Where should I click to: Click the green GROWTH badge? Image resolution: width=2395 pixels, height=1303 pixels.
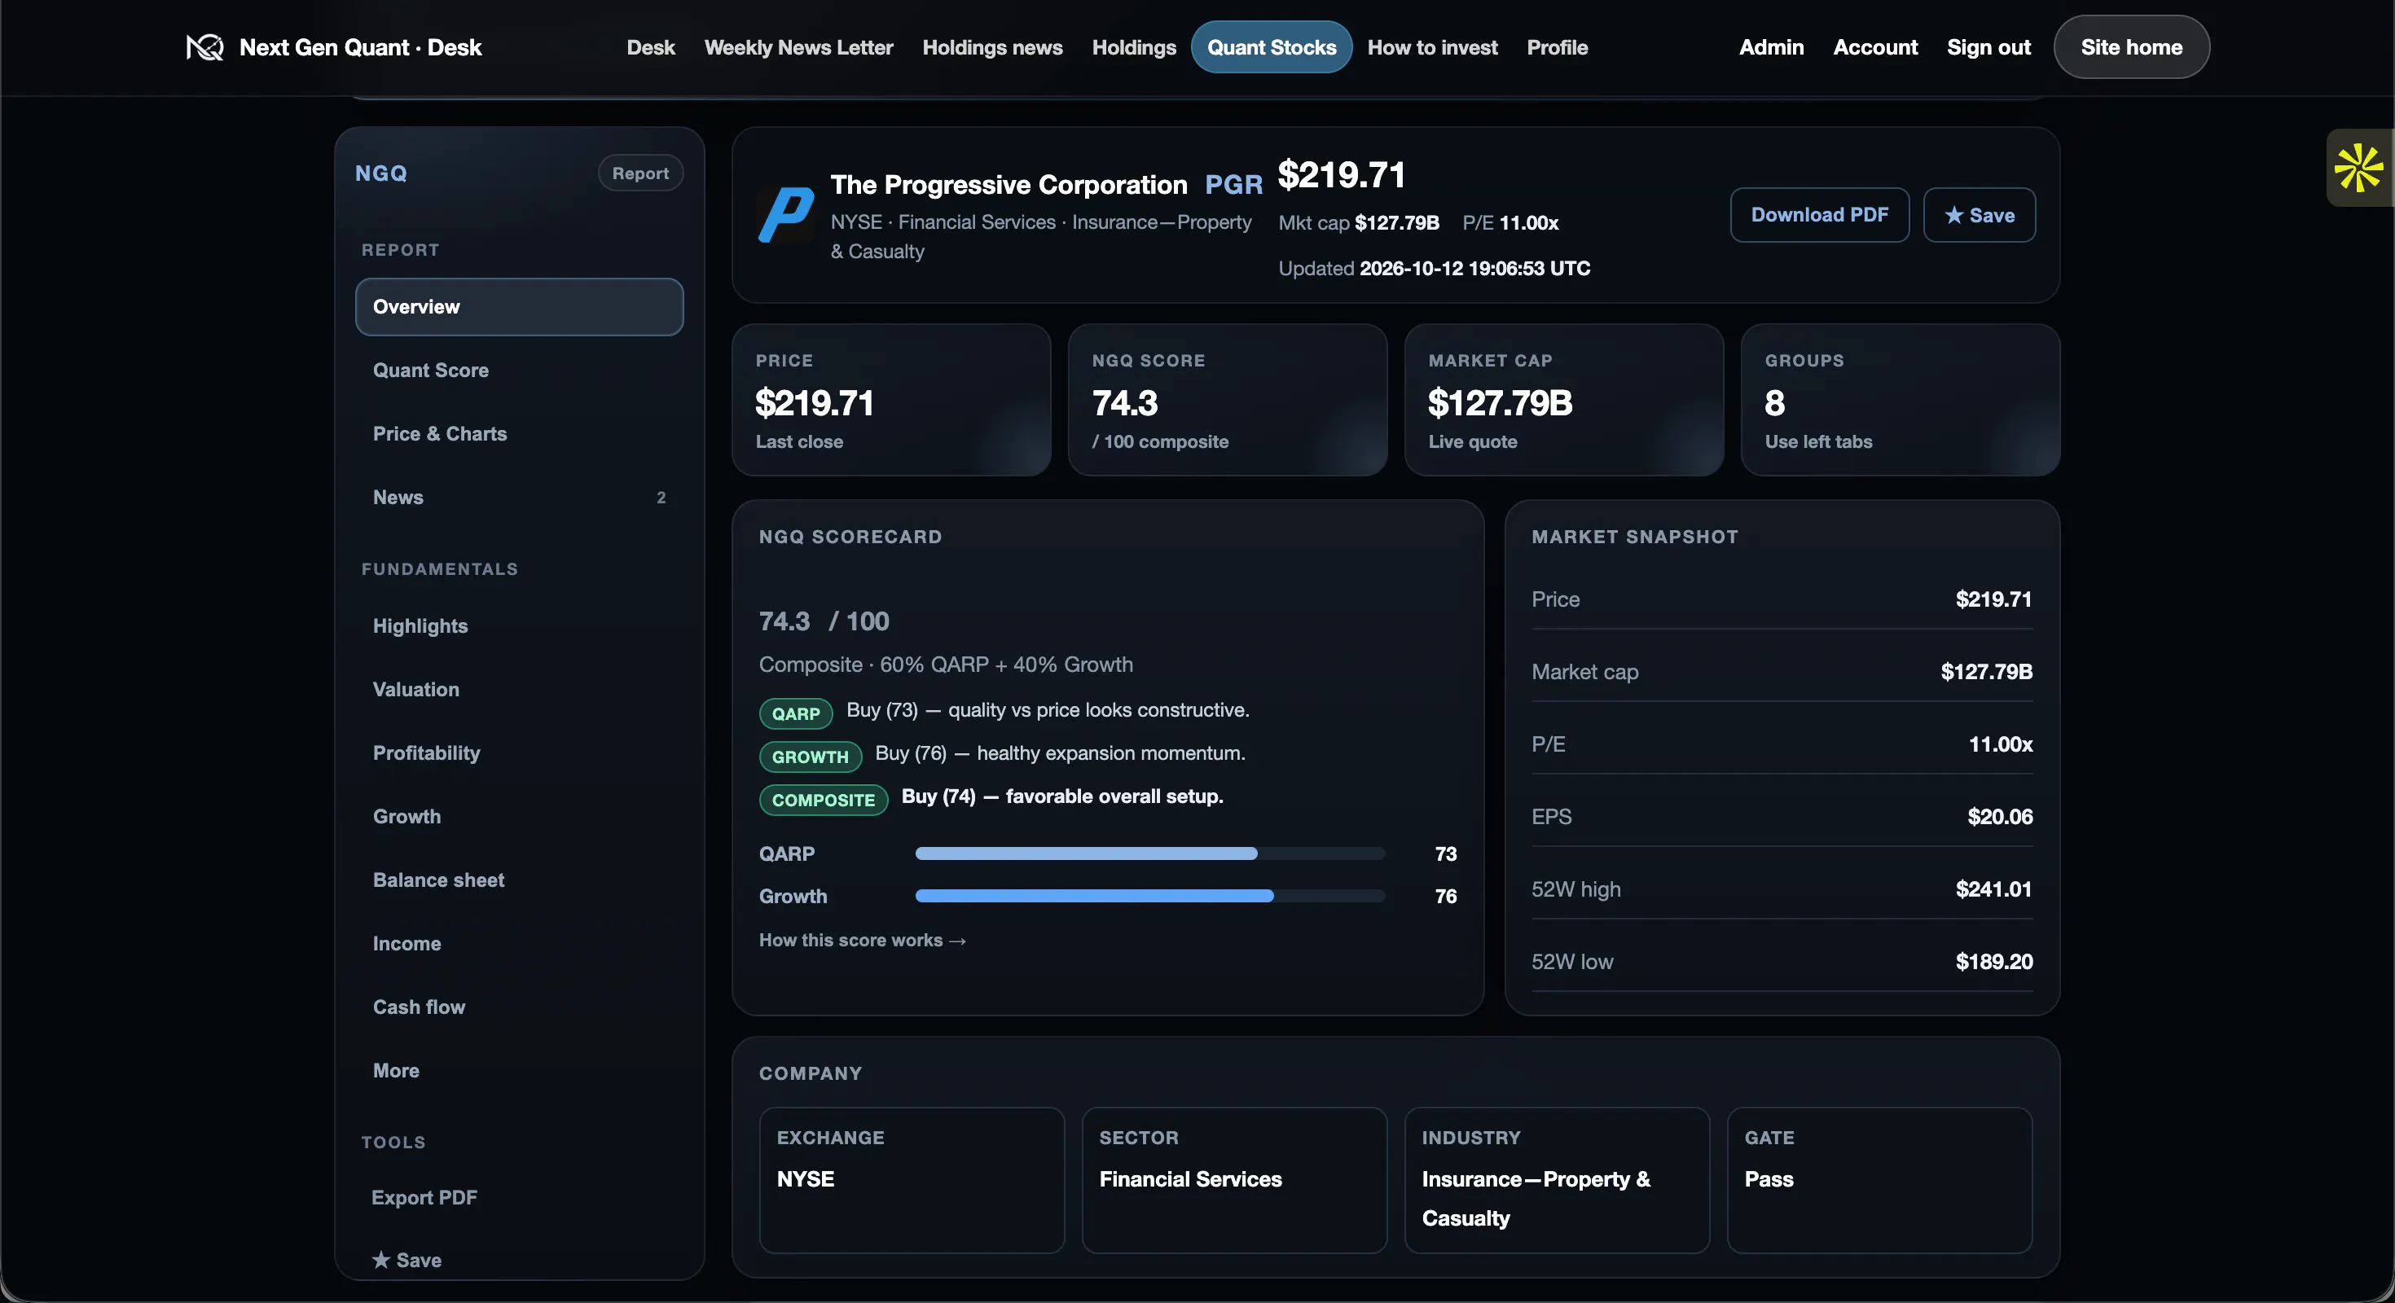(x=810, y=757)
